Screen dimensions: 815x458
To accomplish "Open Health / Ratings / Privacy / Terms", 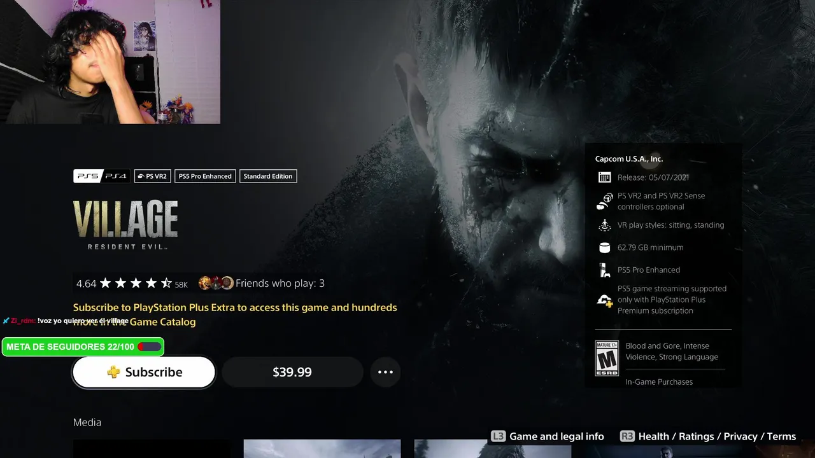I will 717,436.
